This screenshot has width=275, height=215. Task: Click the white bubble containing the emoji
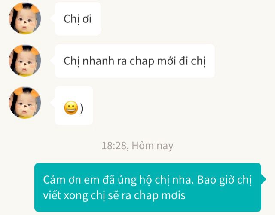click(74, 106)
